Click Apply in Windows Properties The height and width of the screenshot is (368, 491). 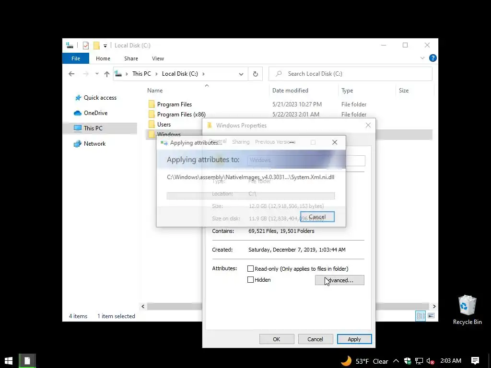tap(354, 339)
